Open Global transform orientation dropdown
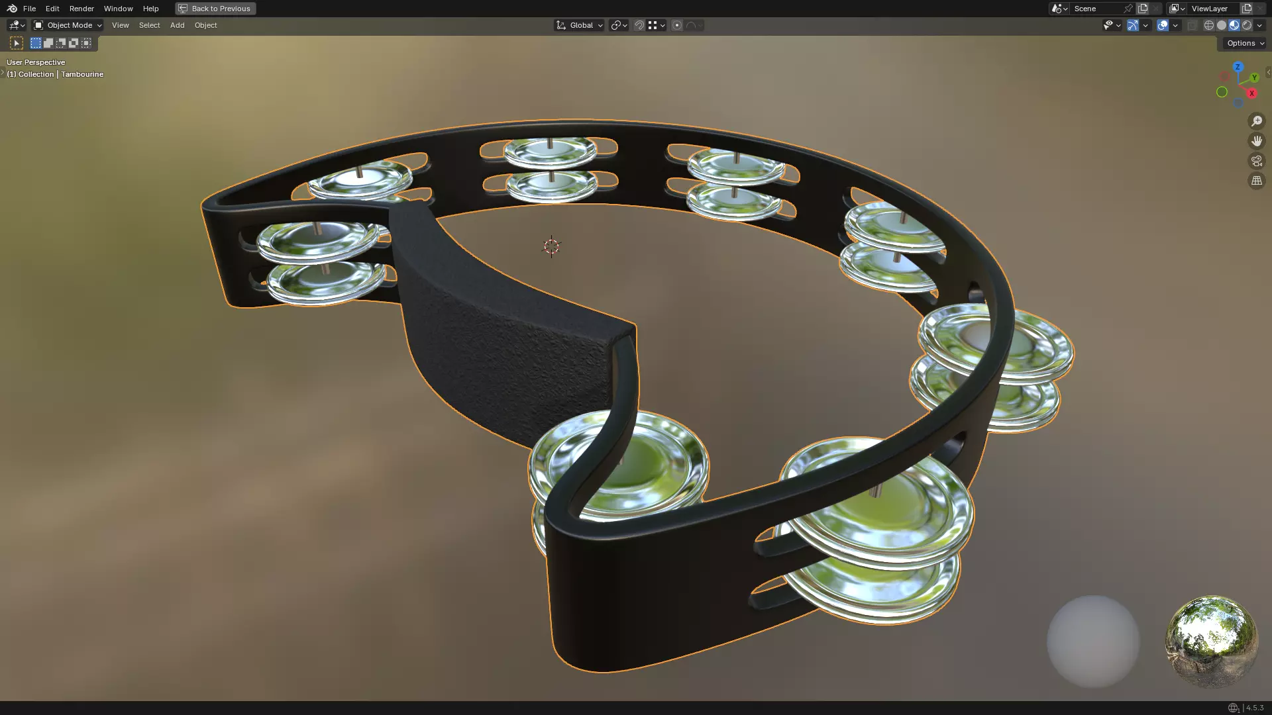This screenshot has height=715, width=1272. tap(580, 25)
